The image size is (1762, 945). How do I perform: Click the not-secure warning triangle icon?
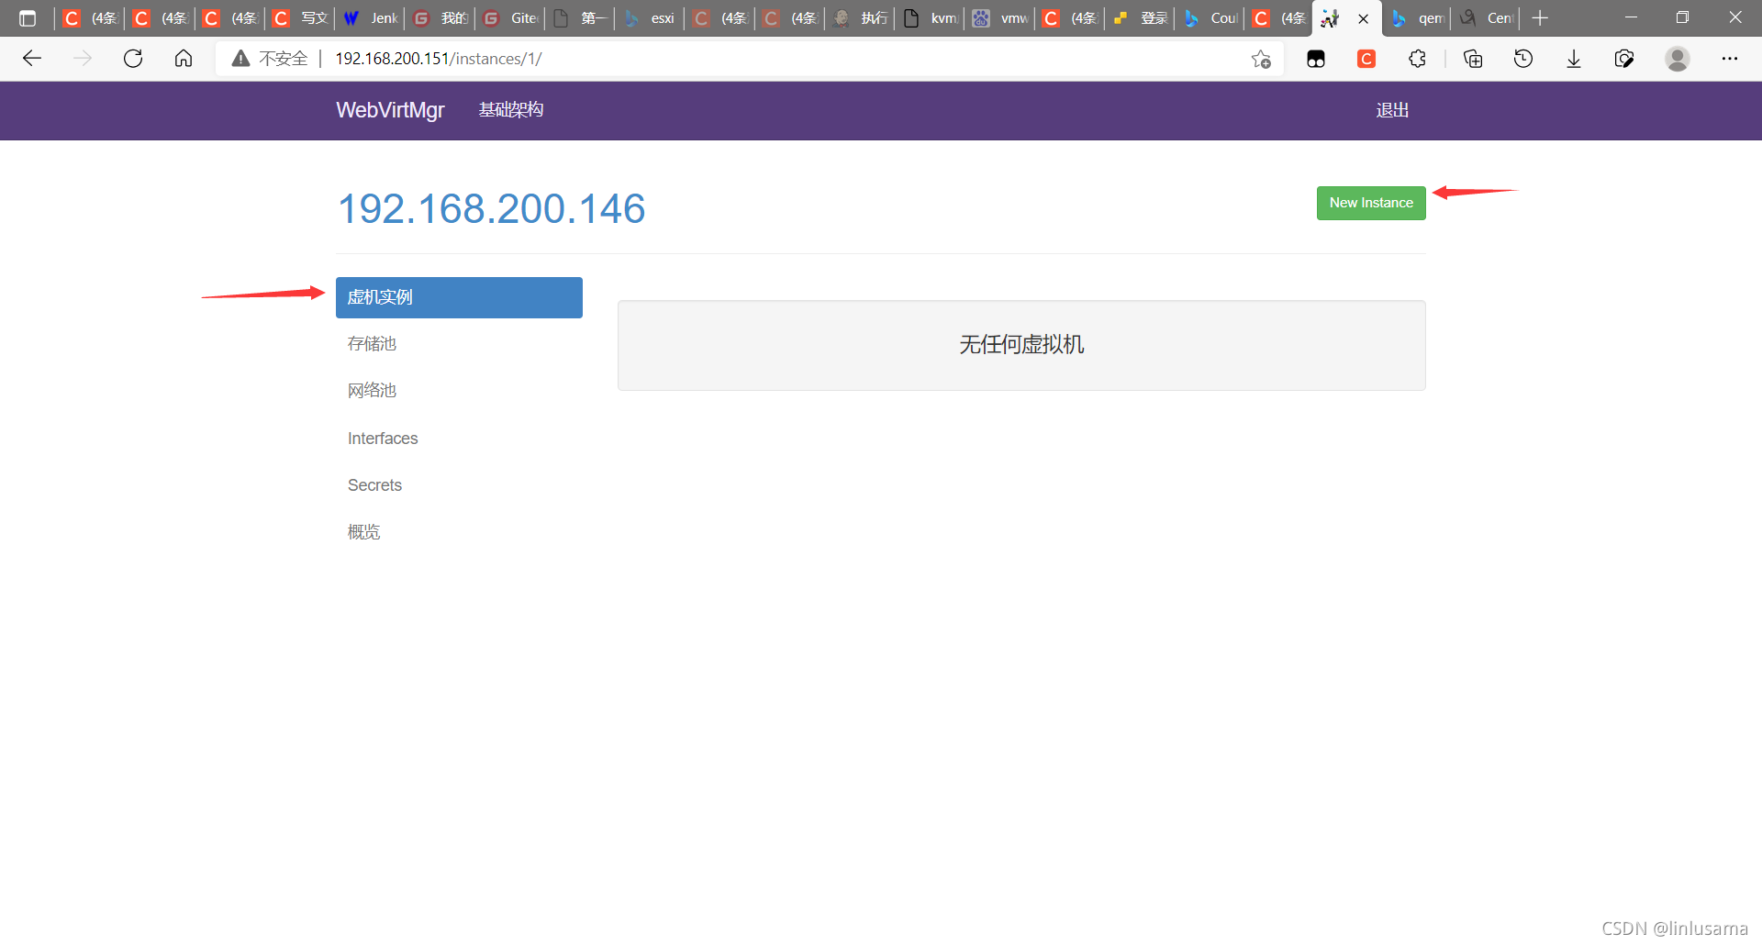(x=240, y=59)
